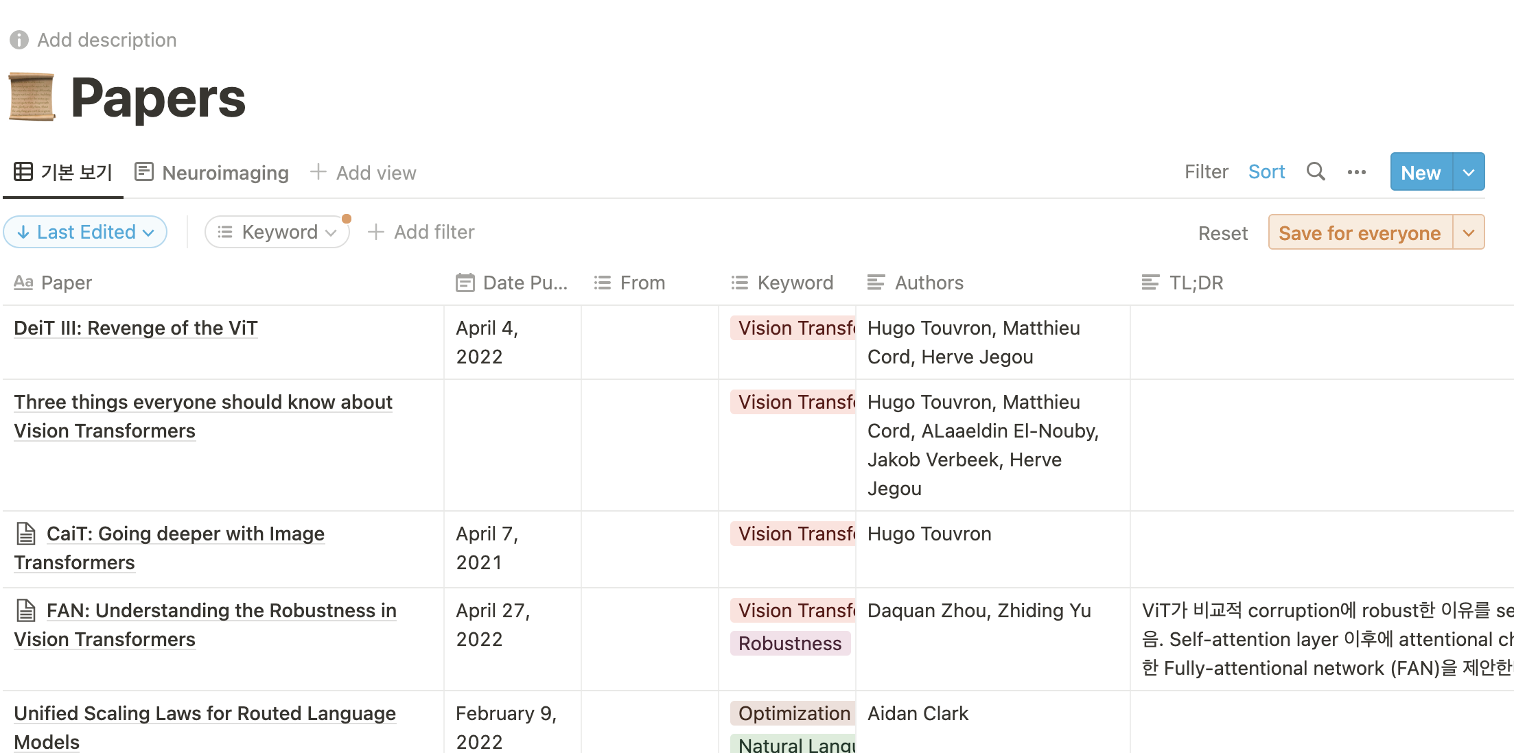Click the scroll Papers page icon
The height and width of the screenshot is (753, 1514).
(x=32, y=97)
